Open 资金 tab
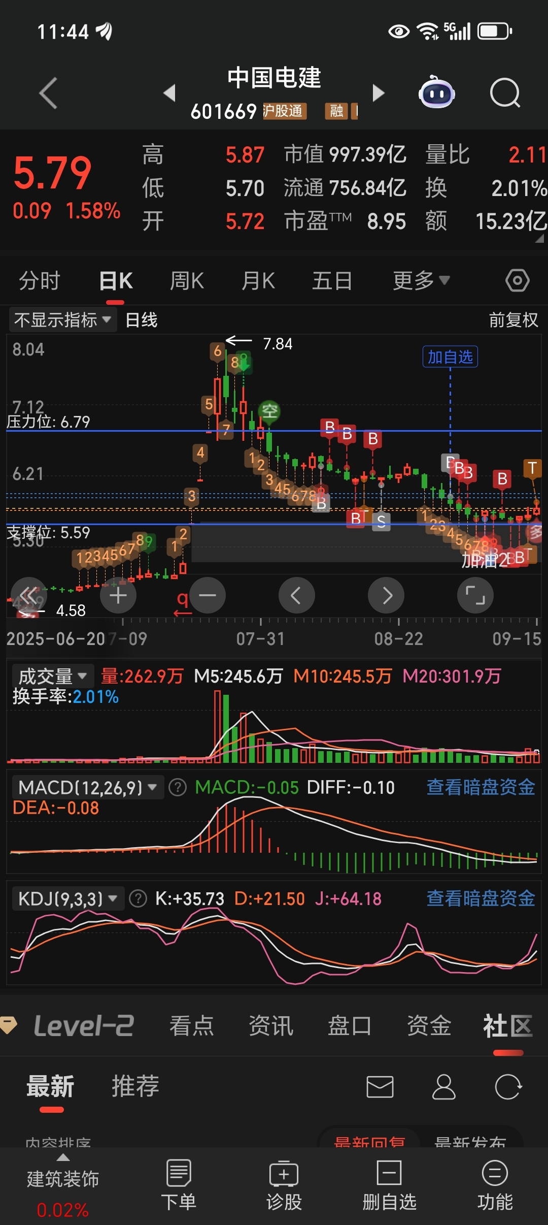 pyautogui.click(x=429, y=1026)
